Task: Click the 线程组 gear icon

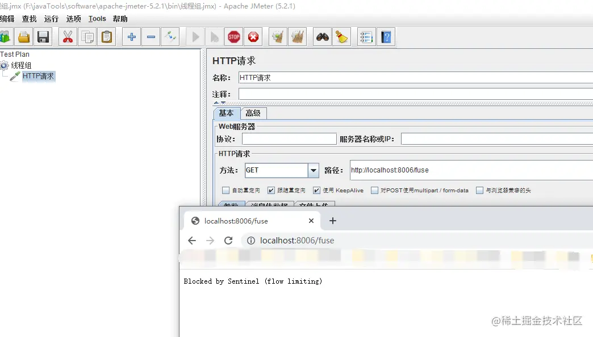Action: [x=5, y=65]
